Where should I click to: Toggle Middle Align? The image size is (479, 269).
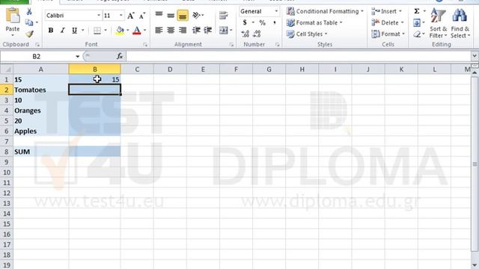point(171,15)
